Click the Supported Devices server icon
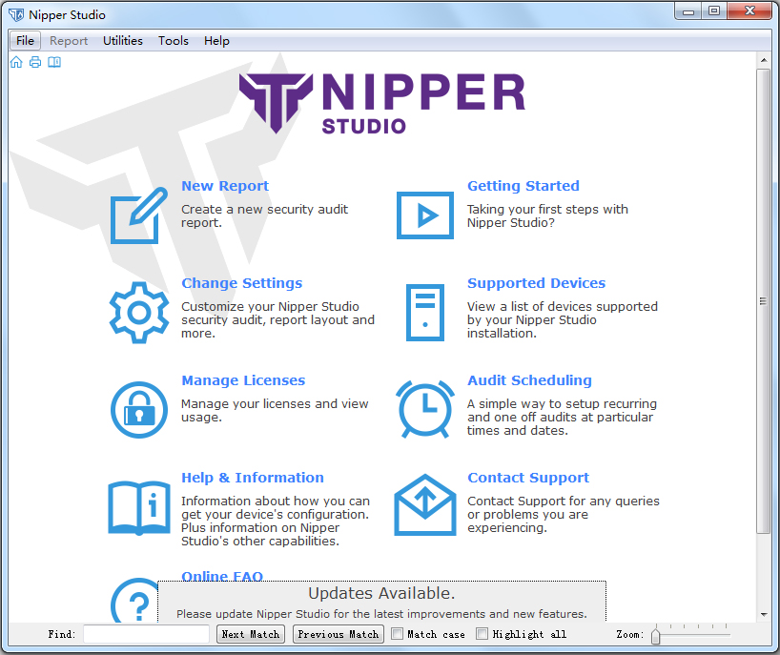 click(424, 312)
